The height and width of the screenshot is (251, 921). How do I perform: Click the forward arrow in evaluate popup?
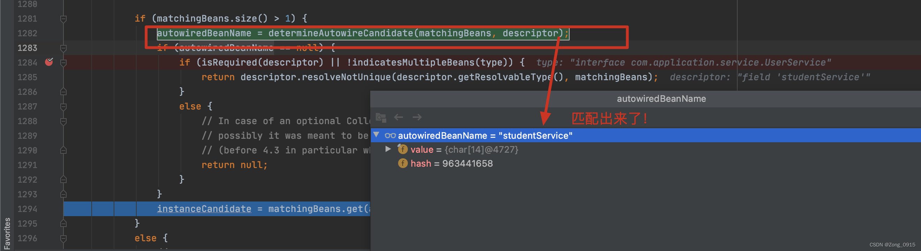417,117
